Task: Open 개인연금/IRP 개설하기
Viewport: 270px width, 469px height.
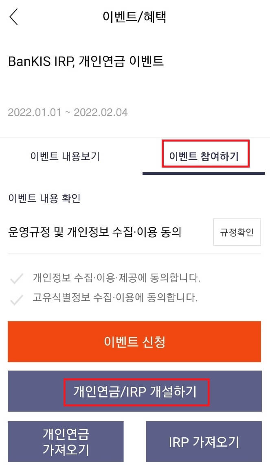Action: click(135, 391)
